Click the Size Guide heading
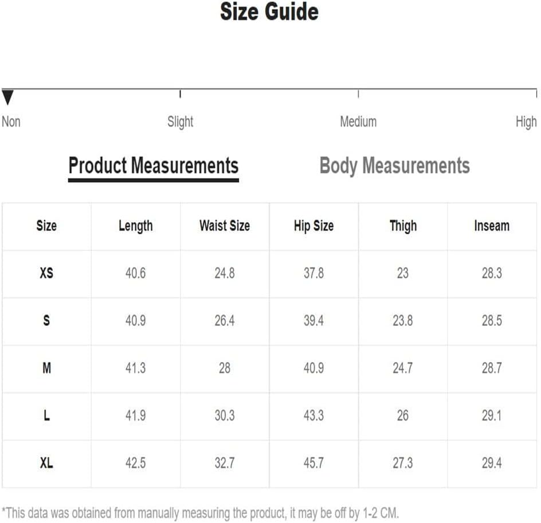Screen dimensions: 541x523 (269, 11)
